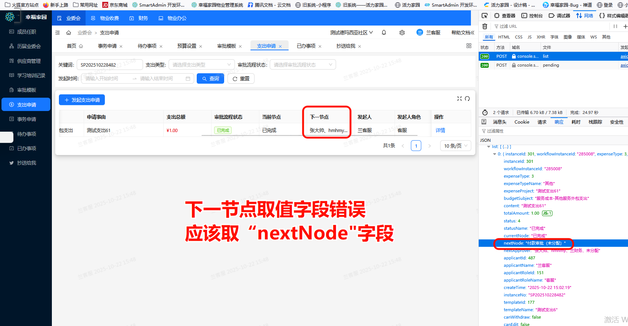Close the 已办事项 tab
Screen dimensions: 628x326
tap(320, 47)
